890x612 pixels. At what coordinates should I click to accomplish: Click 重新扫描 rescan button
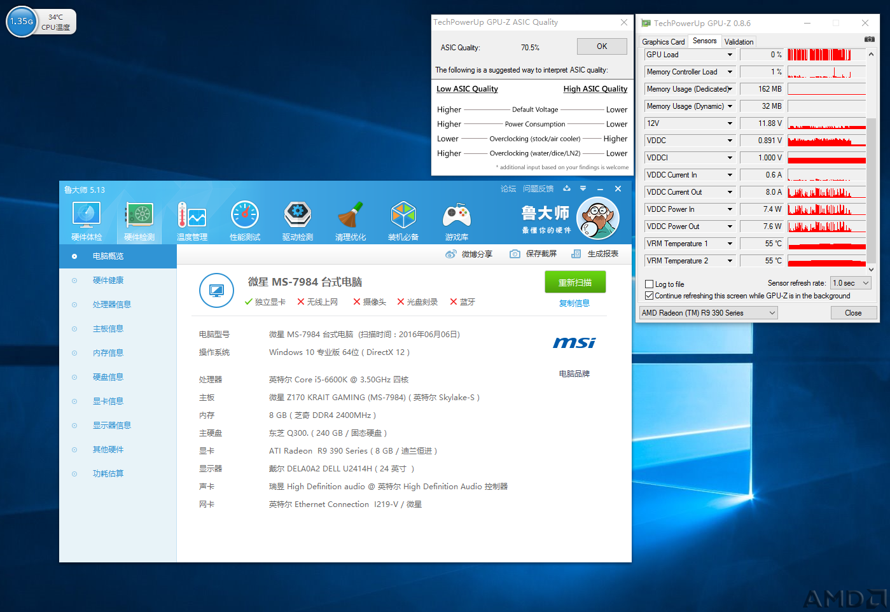tap(575, 282)
